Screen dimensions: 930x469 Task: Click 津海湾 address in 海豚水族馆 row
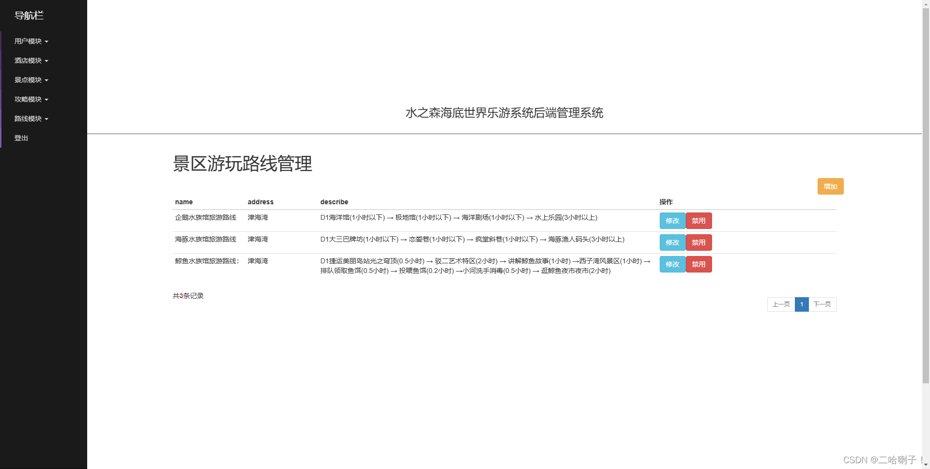[258, 240]
